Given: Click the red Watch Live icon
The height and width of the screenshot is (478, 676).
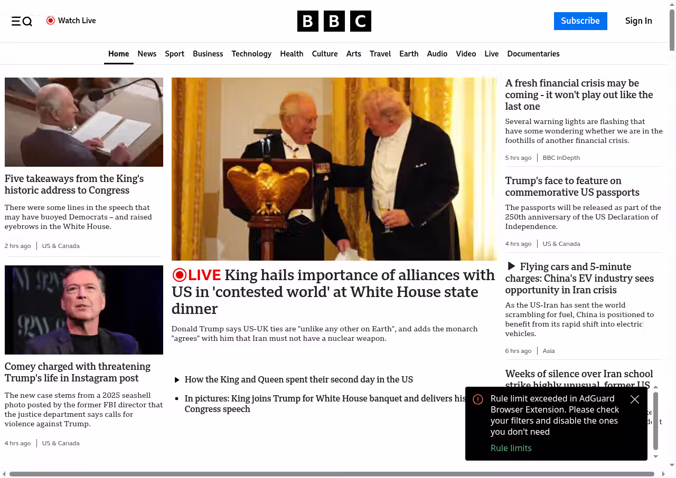Looking at the screenshot, I should (51, 21).
